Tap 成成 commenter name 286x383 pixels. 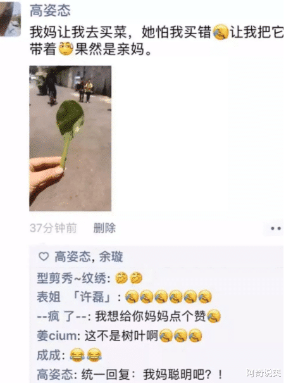tap(49, 355)
